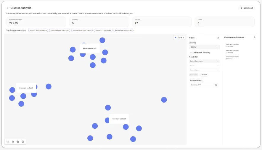Viewport: 262px width, 150px height.
Task: Select the Restrict Tool Invocation suggestion
Action: click(38, 30)
